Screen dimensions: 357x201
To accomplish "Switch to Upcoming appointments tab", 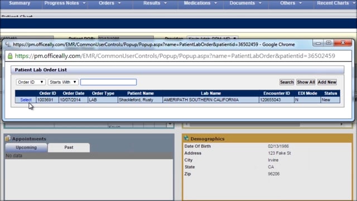I will (x=26, y=147).
